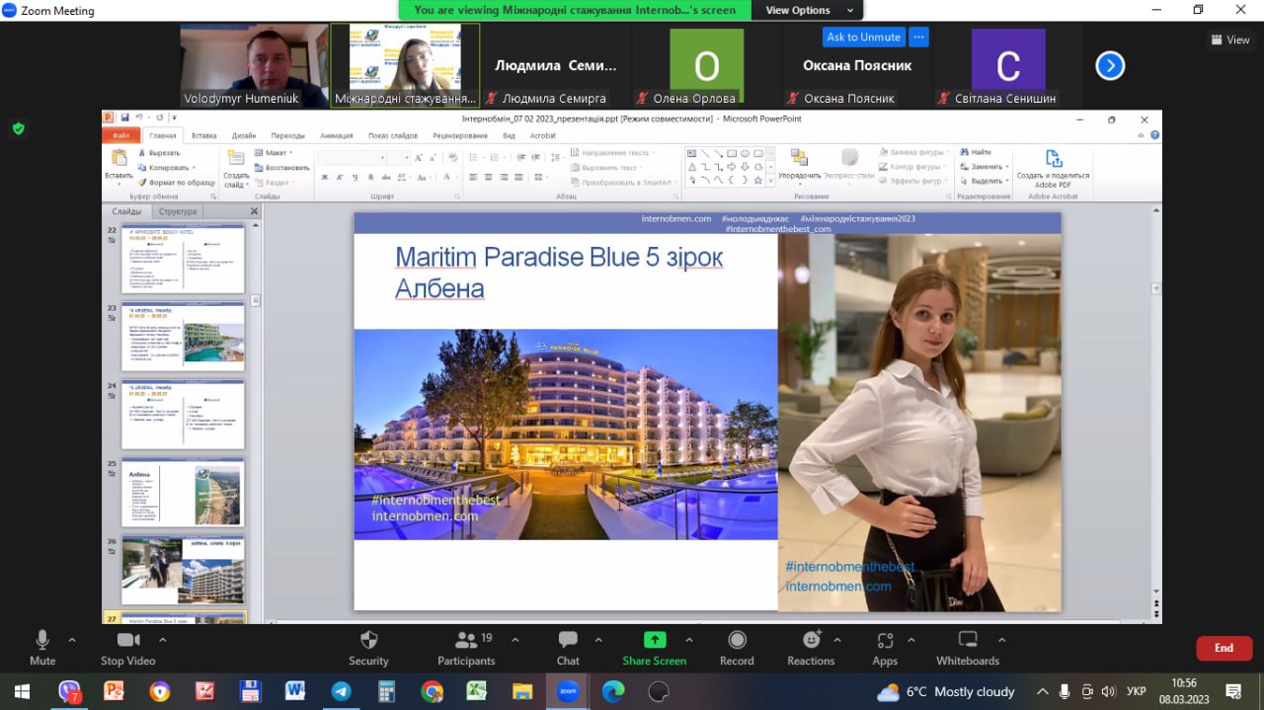The width and height of the screenshot is (1264, 710).
Task: Mute the microphone
Action: 42,640
